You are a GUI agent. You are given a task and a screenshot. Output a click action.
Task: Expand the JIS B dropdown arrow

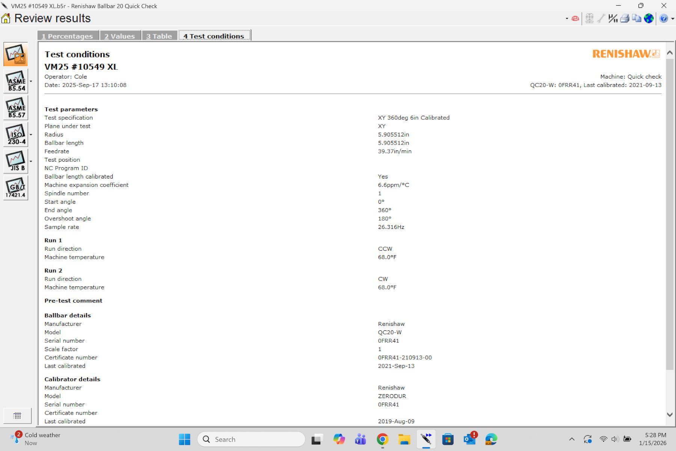pyautogui.click(x=31, y=161)
